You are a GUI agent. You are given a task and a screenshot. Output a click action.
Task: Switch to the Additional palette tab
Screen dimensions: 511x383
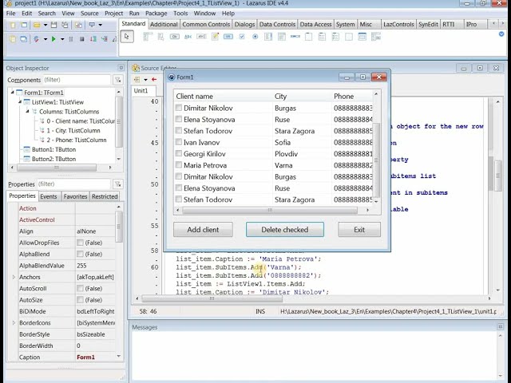[x=164, y=25]
